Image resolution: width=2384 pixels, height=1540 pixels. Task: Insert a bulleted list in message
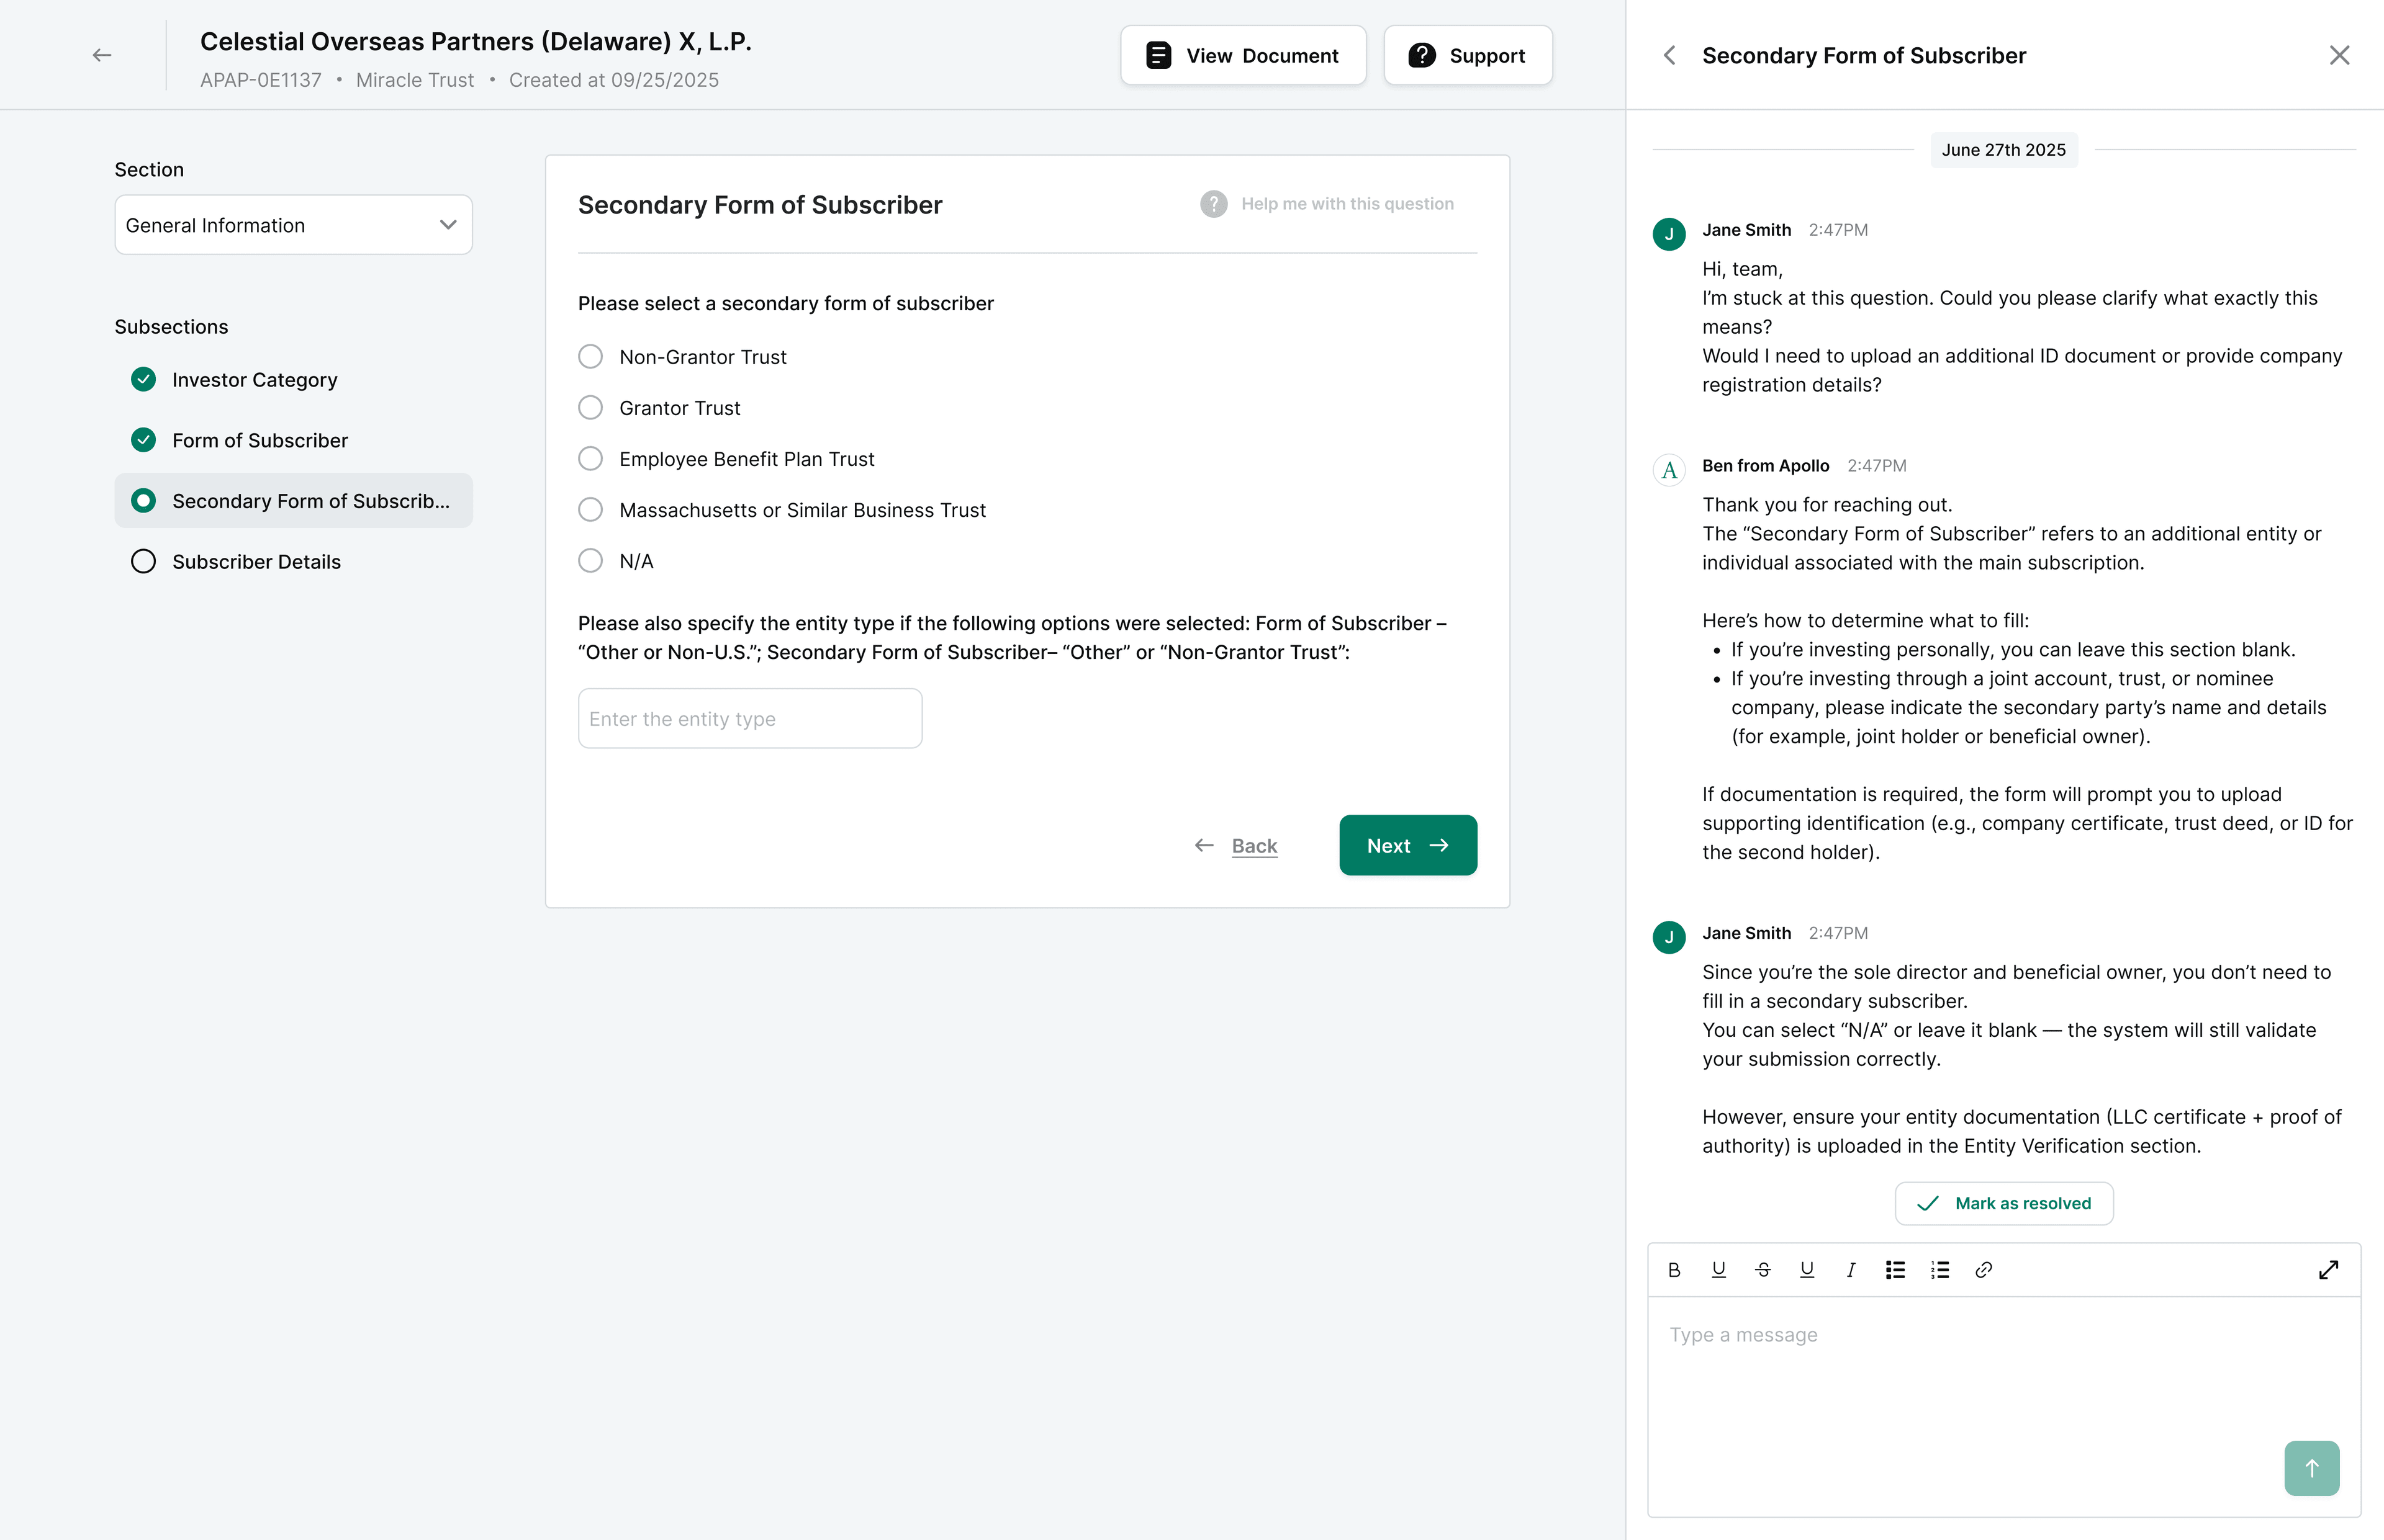coord(1895,1270)
